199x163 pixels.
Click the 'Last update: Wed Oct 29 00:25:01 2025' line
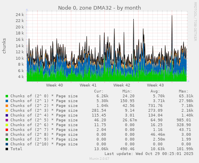coord(149,154)
